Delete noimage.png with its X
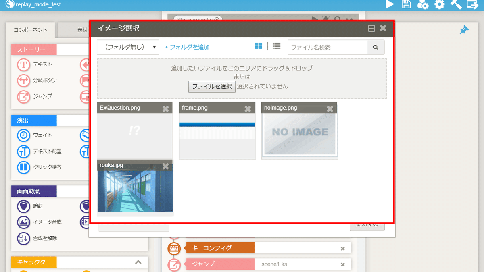The height and width of the screenshot is (272, 484). [x=330, y=109]
